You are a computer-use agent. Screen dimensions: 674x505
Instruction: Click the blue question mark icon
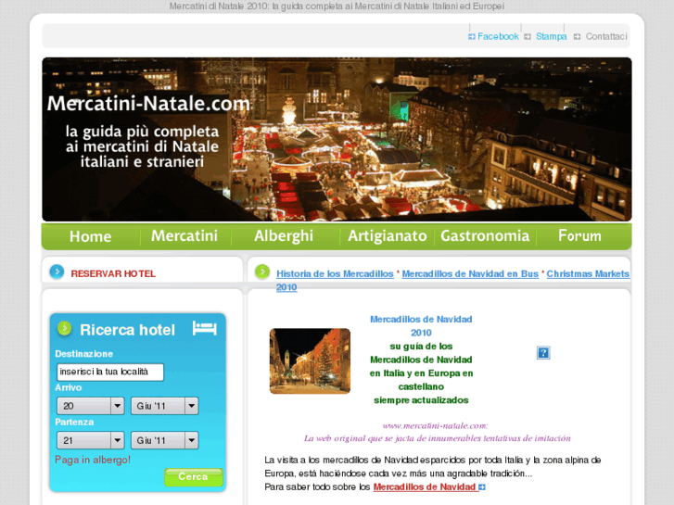[x=543, y=353]
